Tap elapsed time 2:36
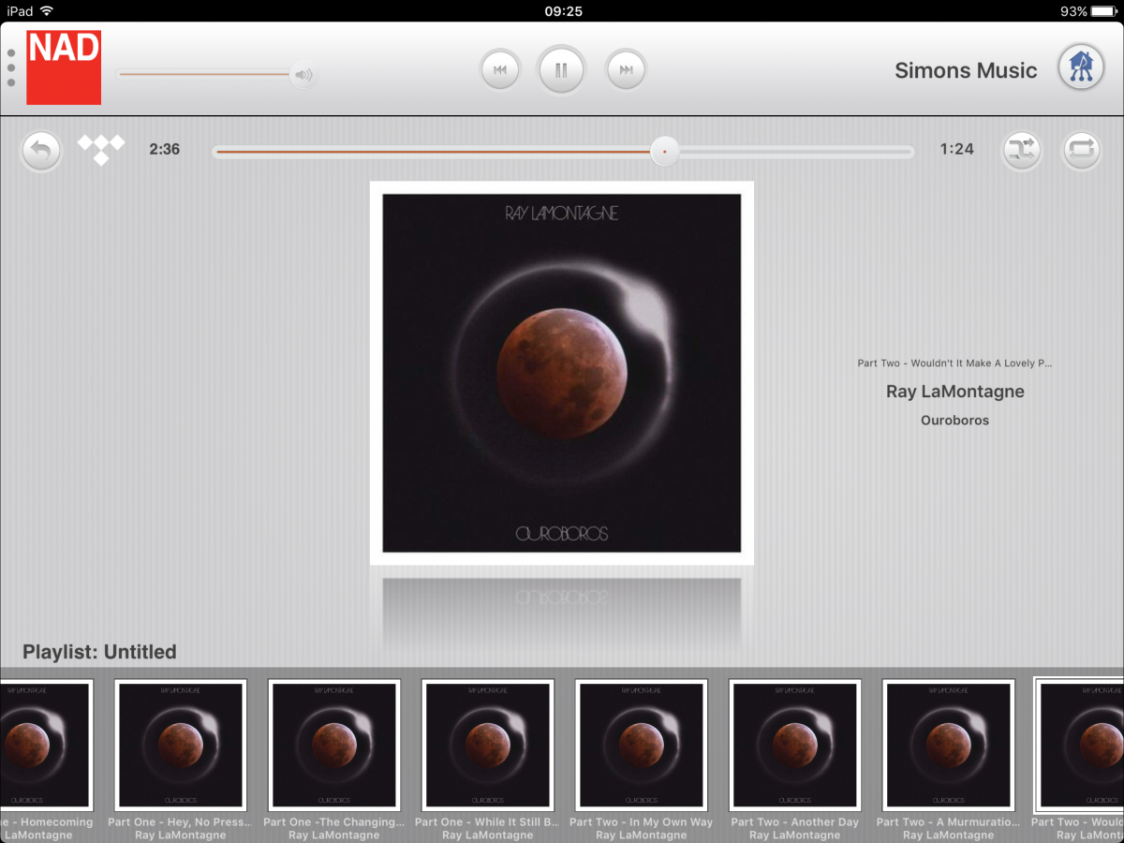Screen dimensions: 1124x843 pyautogui.click(x=165, y=149)
